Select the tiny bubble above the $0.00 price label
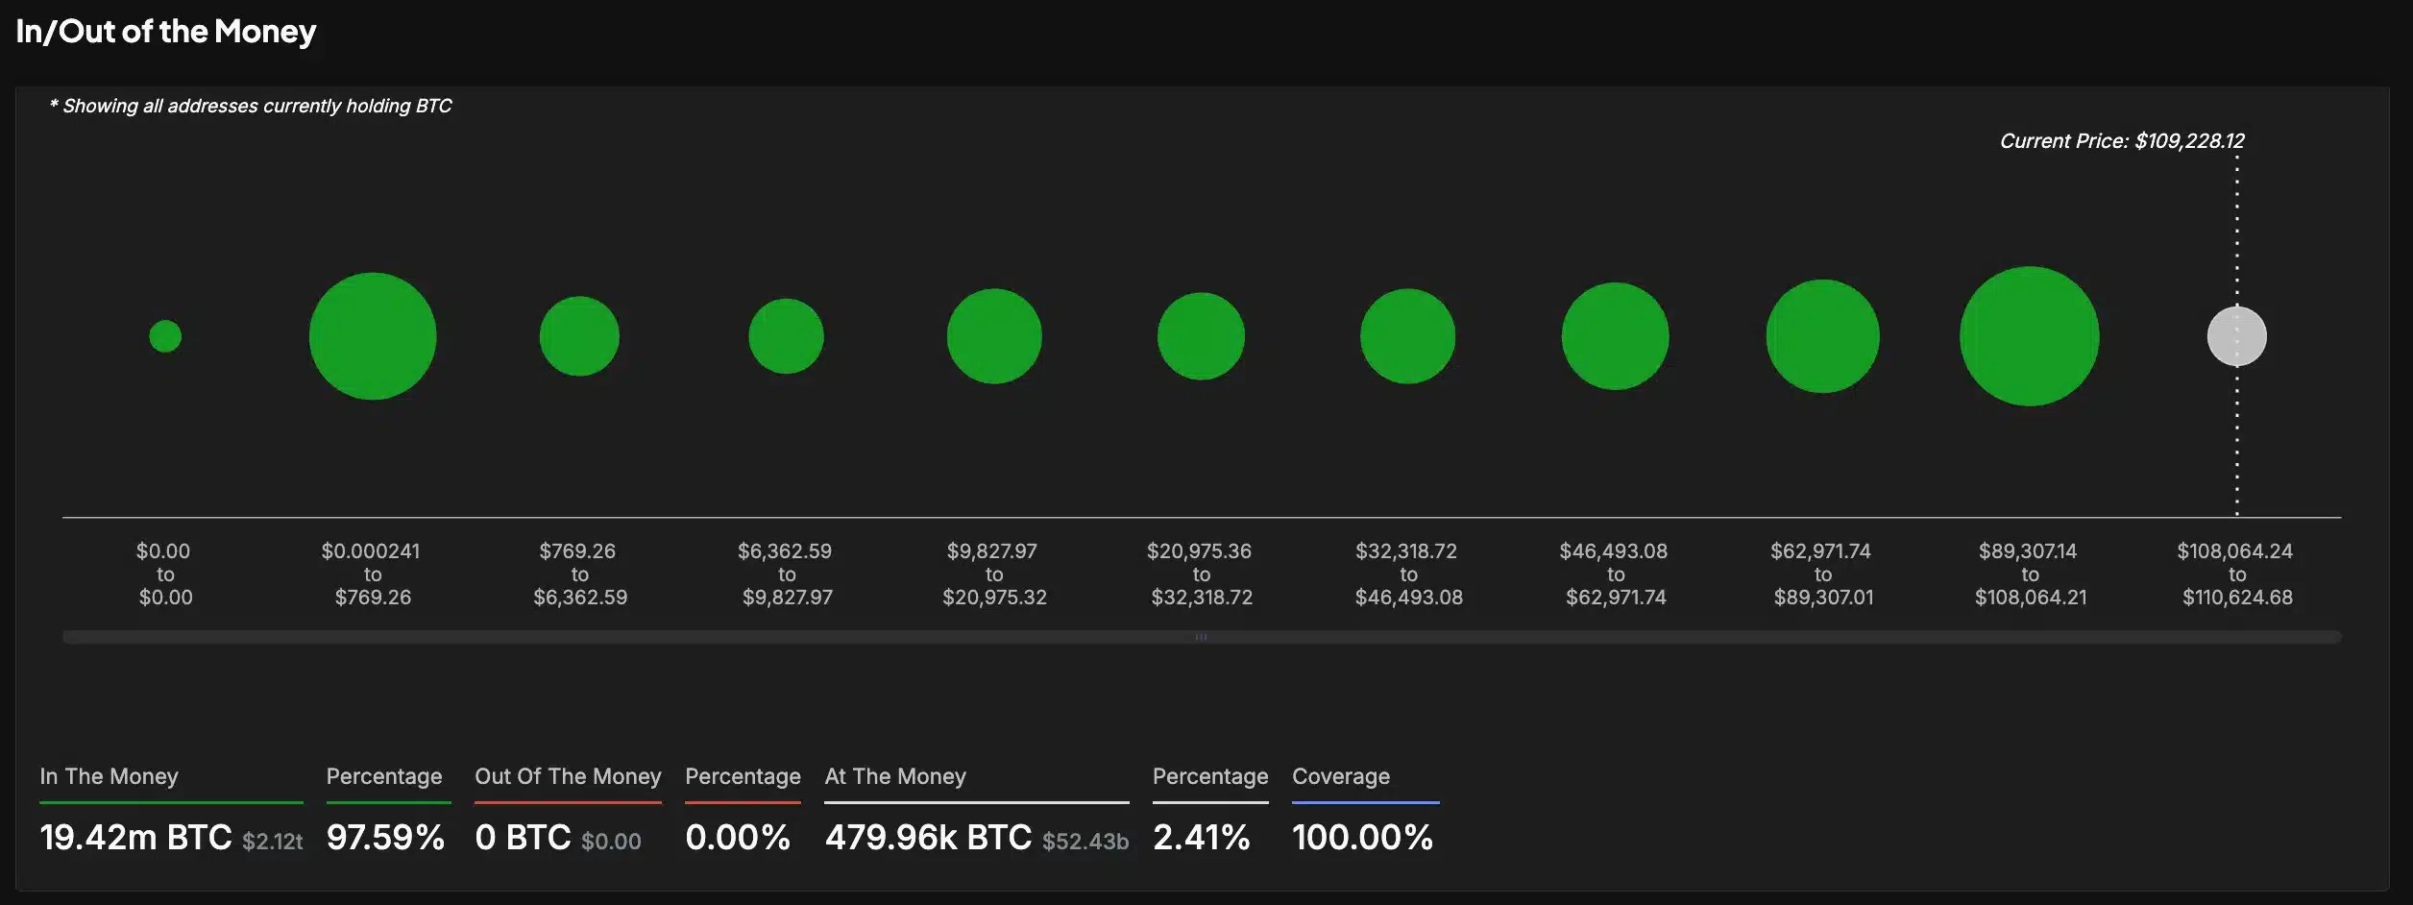This screenshot has width=2413, height=905. point(166,335)
